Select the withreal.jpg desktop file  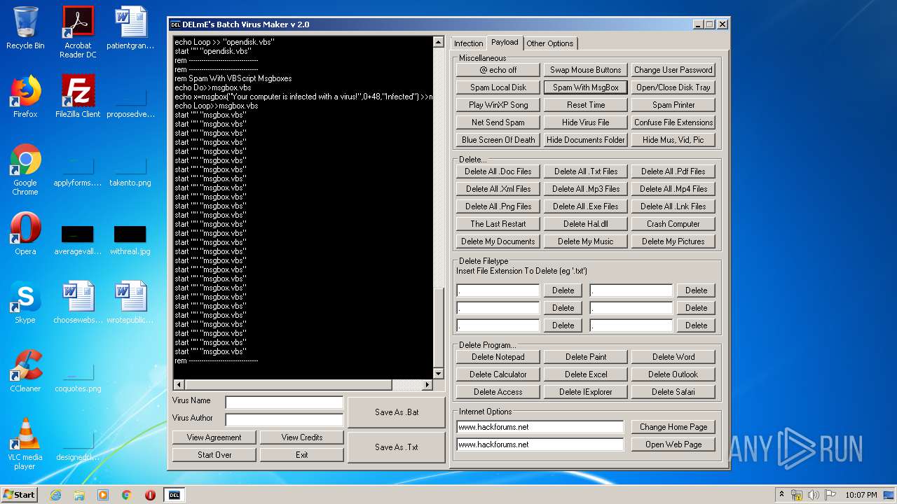coord(130,239)
